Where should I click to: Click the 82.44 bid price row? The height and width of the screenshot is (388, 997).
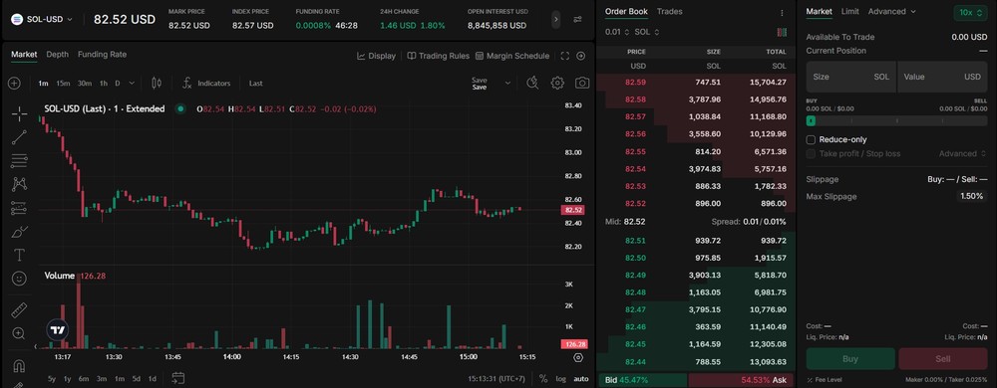pyautogui.click(x=696, y=362)
